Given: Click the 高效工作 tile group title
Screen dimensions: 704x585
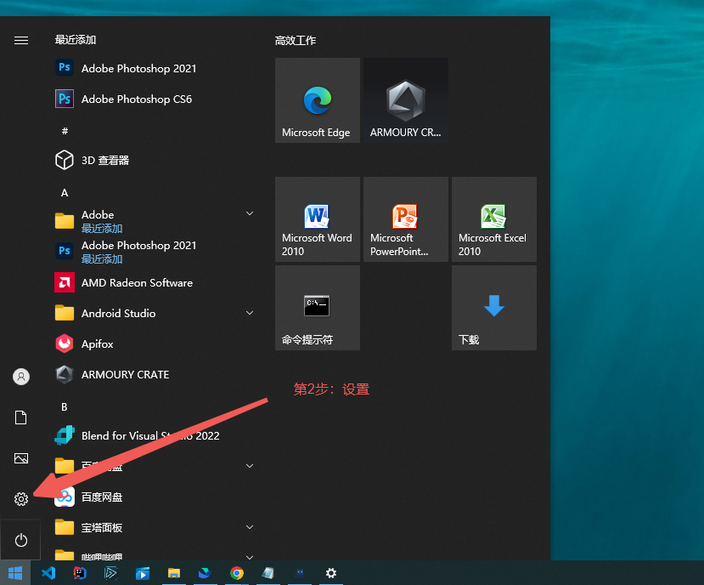Looking at the screenshot, I should [296, 41].
